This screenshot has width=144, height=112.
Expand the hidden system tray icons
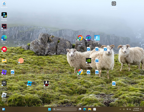point(120,109)
